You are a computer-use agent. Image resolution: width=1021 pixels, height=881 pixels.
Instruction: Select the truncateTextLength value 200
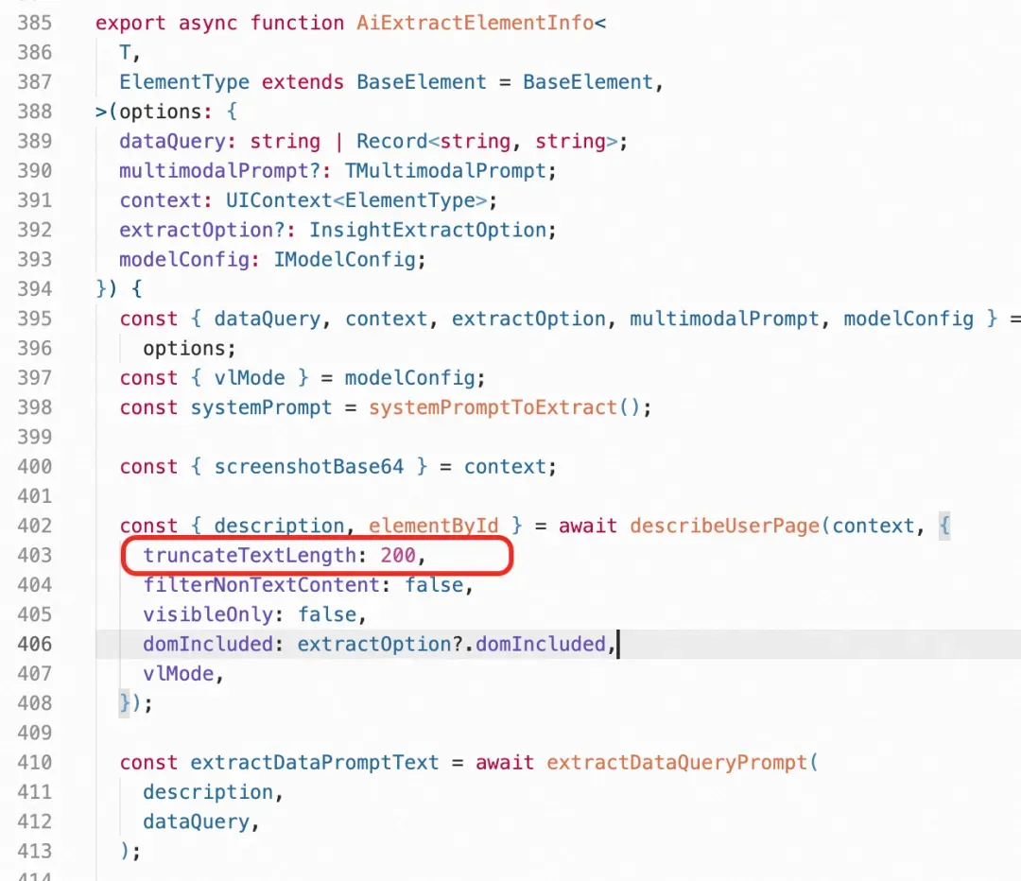coord(398,556)
